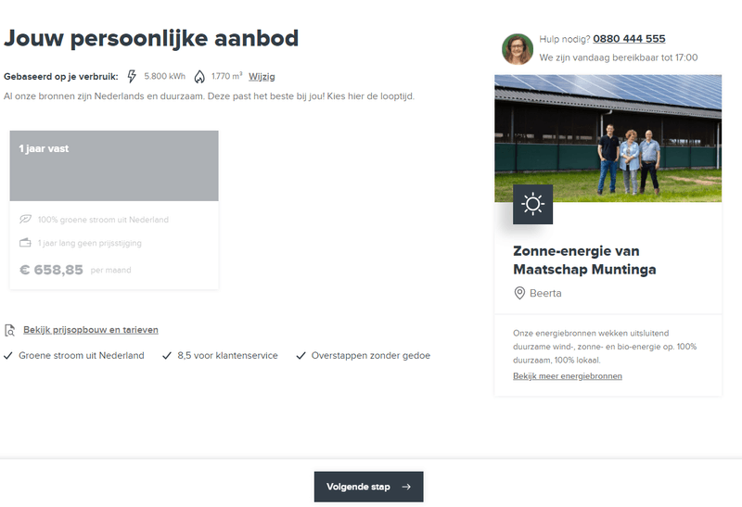Click the green leaf icon for green electricity
Viewport: 742px width, 507px height.
(x=25, y=220)
